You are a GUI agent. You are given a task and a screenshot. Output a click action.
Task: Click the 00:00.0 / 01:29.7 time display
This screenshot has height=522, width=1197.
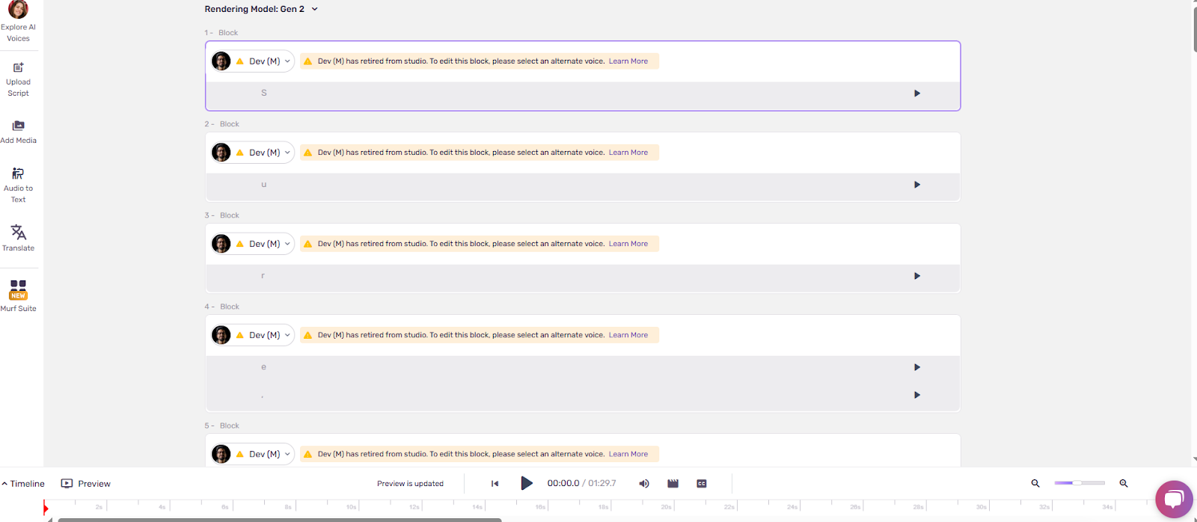[x=581, y=483]
